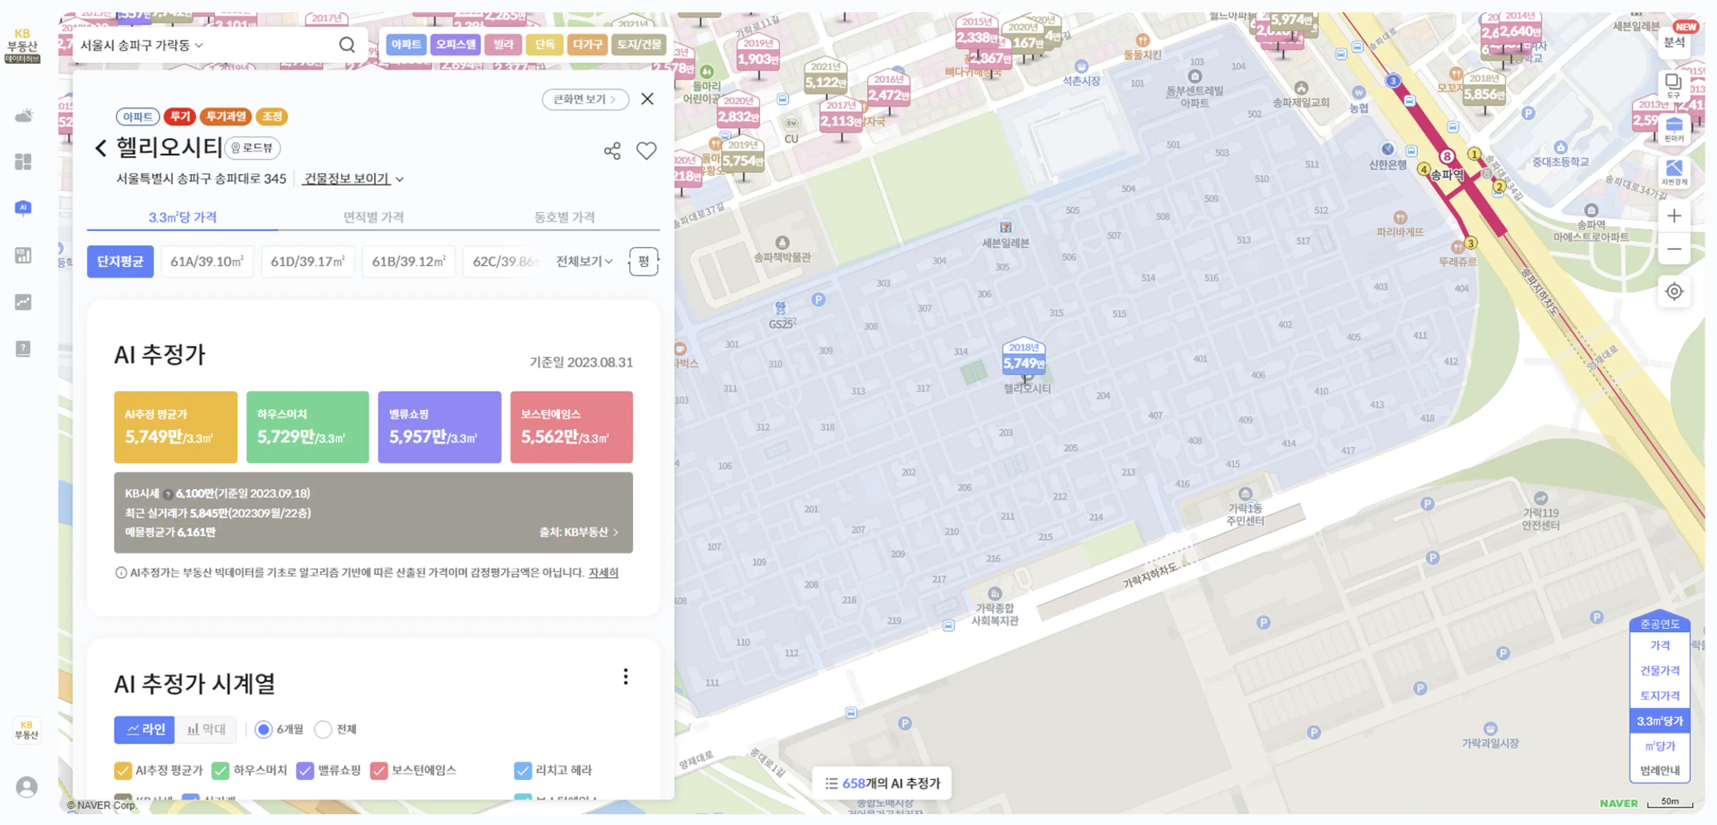Open the 서울시 송파구 가락동 region dropdown
The width and height of the screenshot is (1717, 825).
click(x=141, y=45)
